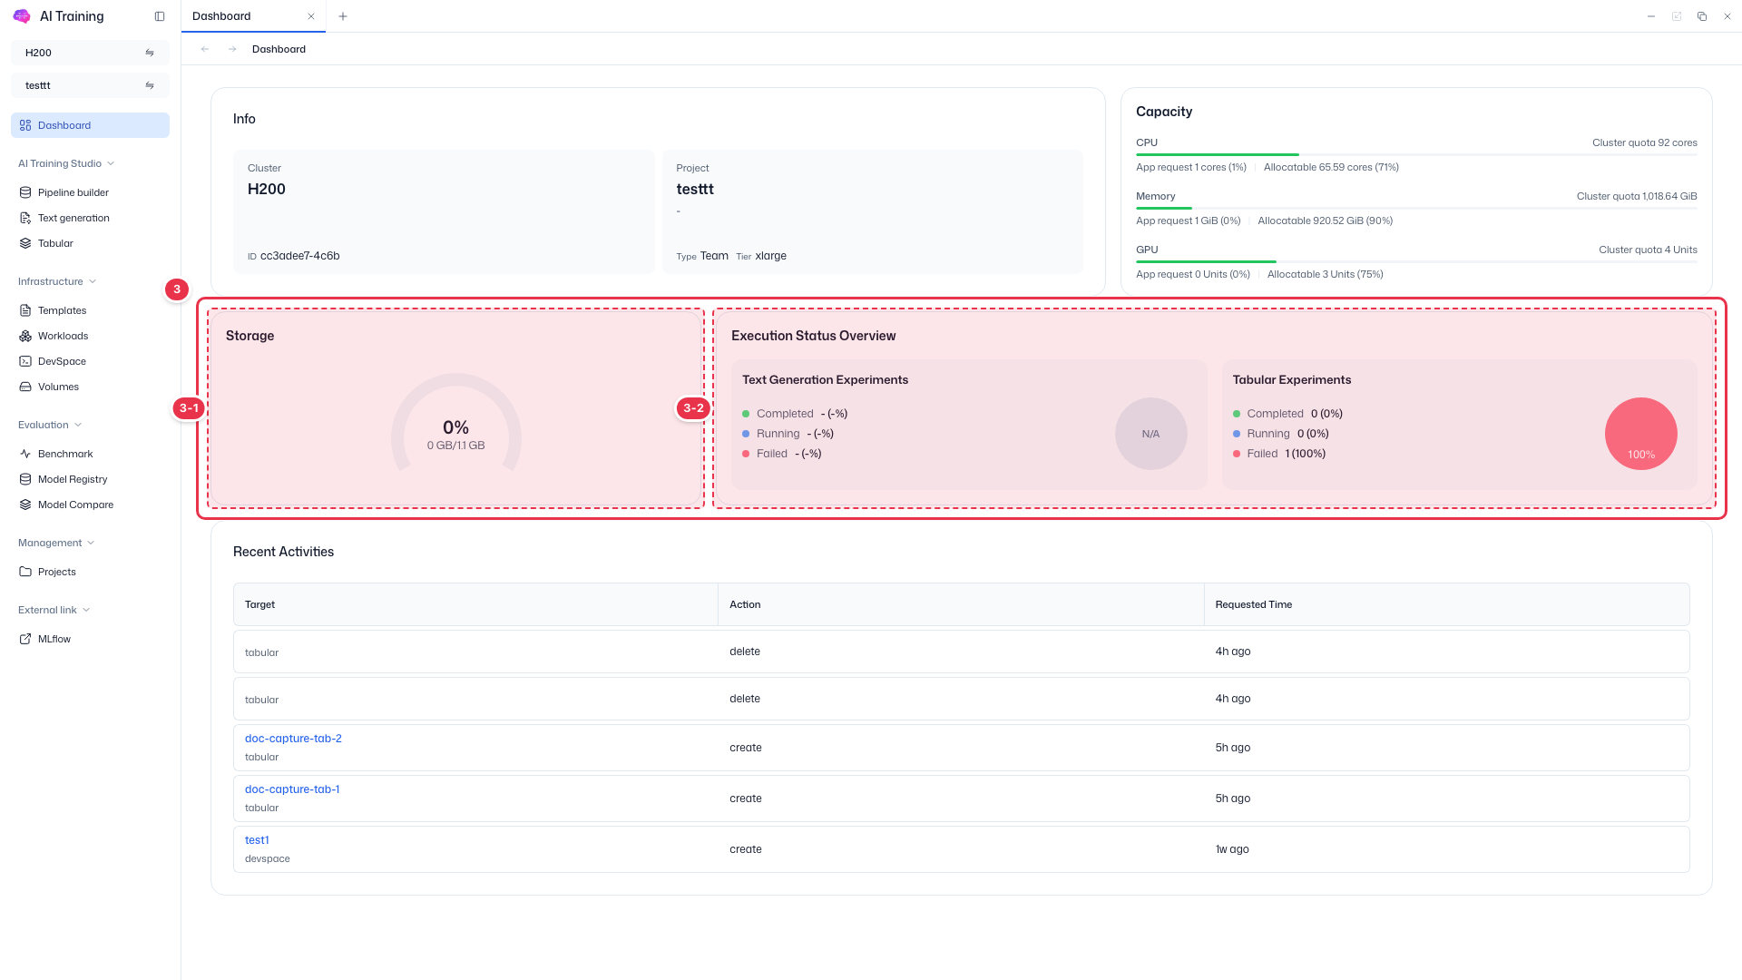Go forward using the right arrow

232,49
